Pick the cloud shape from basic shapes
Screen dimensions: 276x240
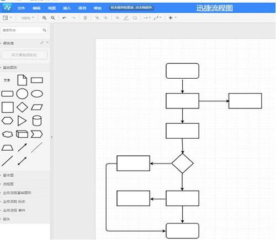[x=8, y=134]
